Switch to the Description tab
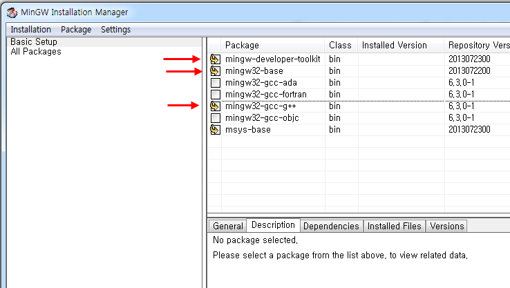Viewport: 510px width, 288px height. click(273, 225)
